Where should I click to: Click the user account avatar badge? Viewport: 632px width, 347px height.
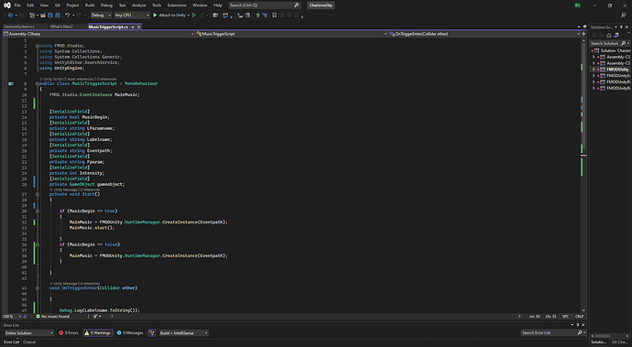[x=578, y=5]
